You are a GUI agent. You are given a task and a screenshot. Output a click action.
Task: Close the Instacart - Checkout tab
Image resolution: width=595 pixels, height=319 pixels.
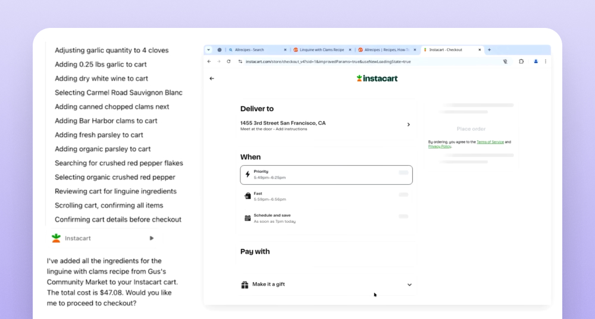tap(480, 50)
